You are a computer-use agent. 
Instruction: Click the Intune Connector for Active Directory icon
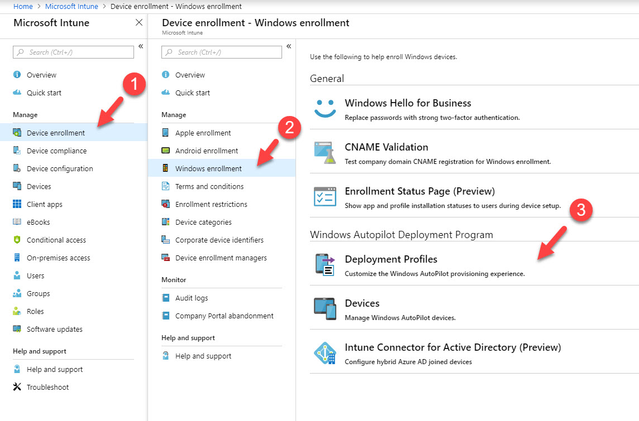pos(325,352)
